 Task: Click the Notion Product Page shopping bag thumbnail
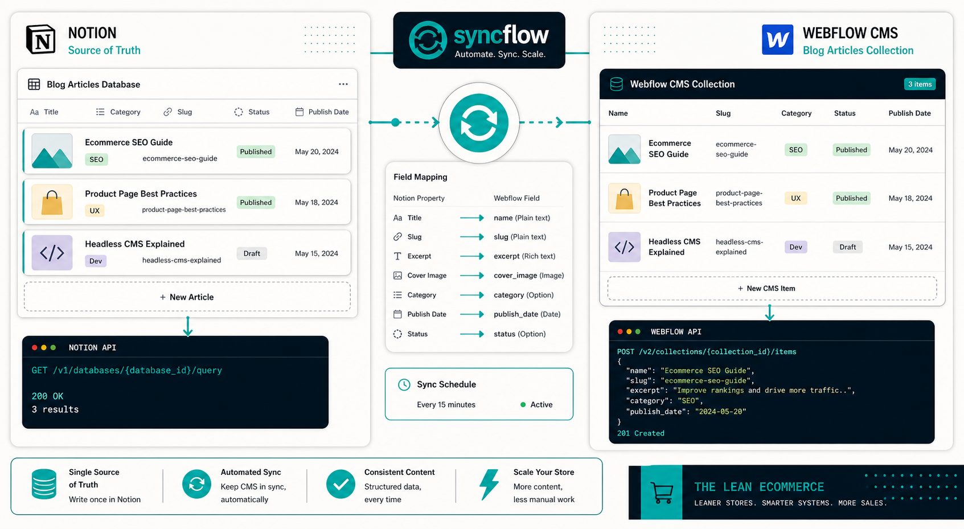(x=52, y=202)
